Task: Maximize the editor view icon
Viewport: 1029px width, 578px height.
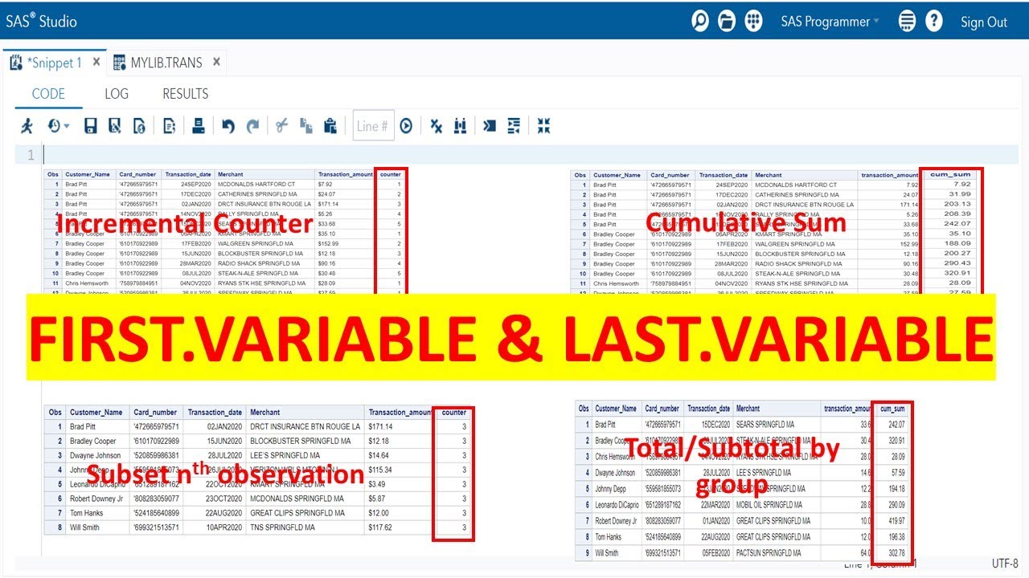Action: [544, 126]
